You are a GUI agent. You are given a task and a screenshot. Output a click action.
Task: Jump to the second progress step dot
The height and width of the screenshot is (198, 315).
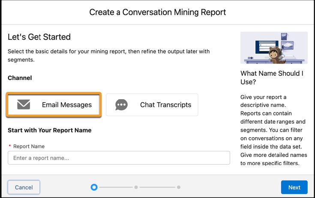click(x=136, y=187)
